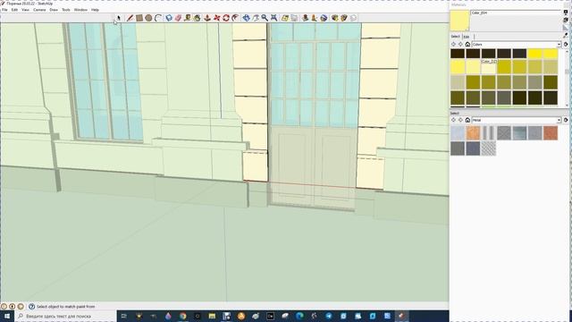Click color list scrollbar up arrow

tap(567, 52)
